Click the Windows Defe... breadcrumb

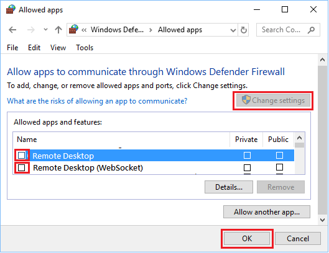pyautogui.click(x=117, y=30)
